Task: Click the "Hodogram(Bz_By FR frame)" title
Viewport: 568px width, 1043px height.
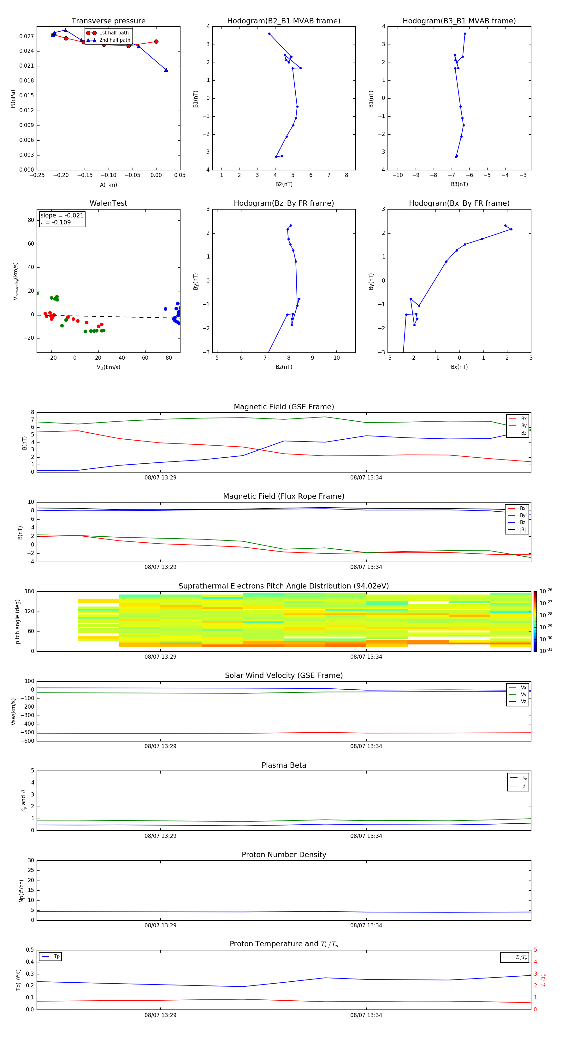Action: coord(284,203)
